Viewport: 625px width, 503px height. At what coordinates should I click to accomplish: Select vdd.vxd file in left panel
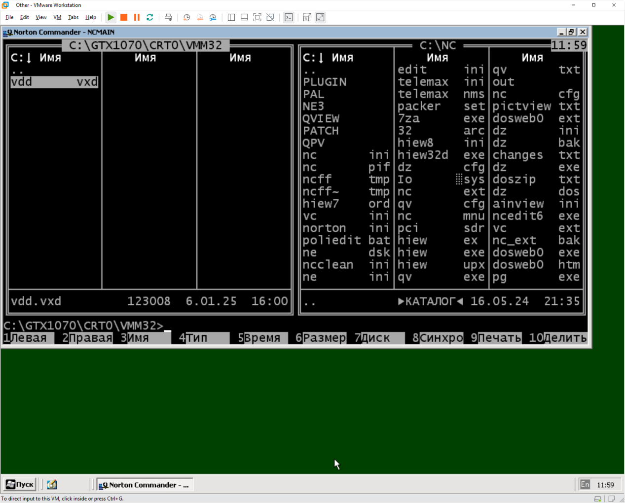54,82
